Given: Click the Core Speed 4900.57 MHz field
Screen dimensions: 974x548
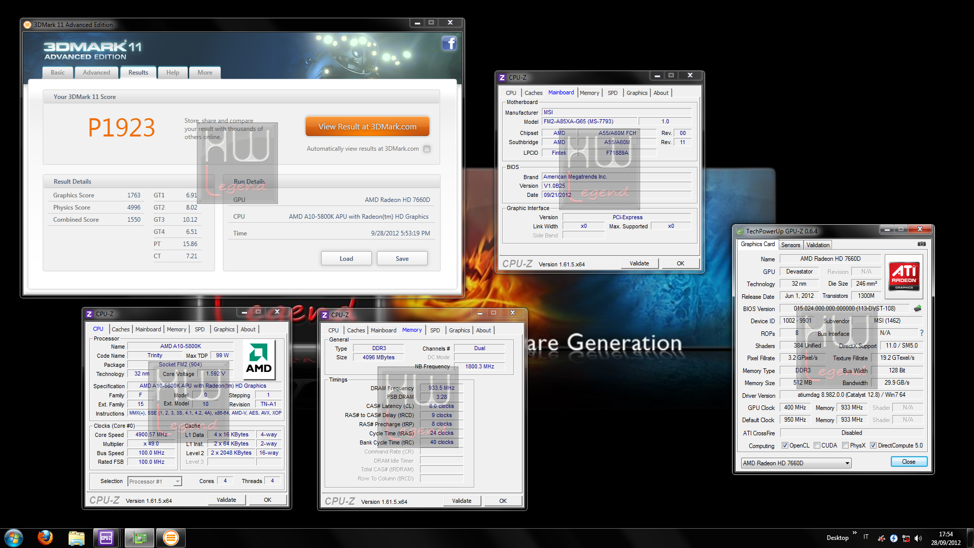Looking at the screenshot, I should (x=151, y=435).
